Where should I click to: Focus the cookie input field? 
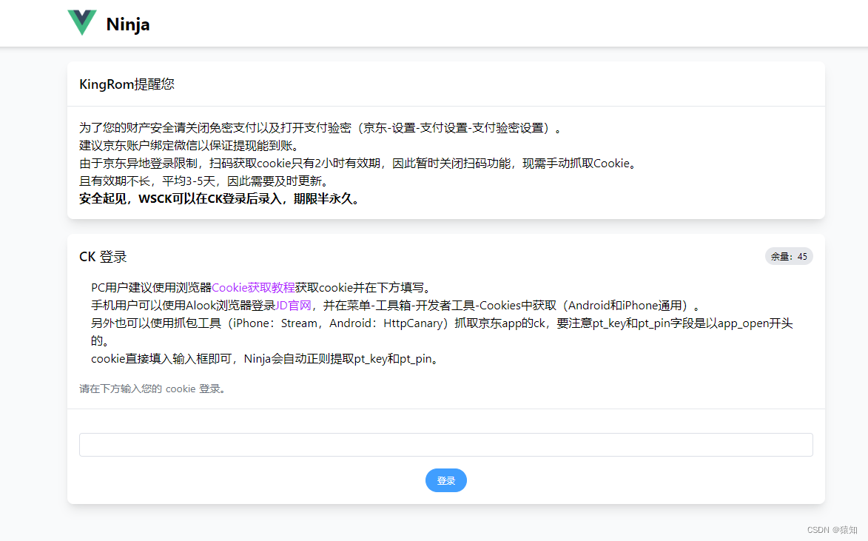(x=445, y=445)
